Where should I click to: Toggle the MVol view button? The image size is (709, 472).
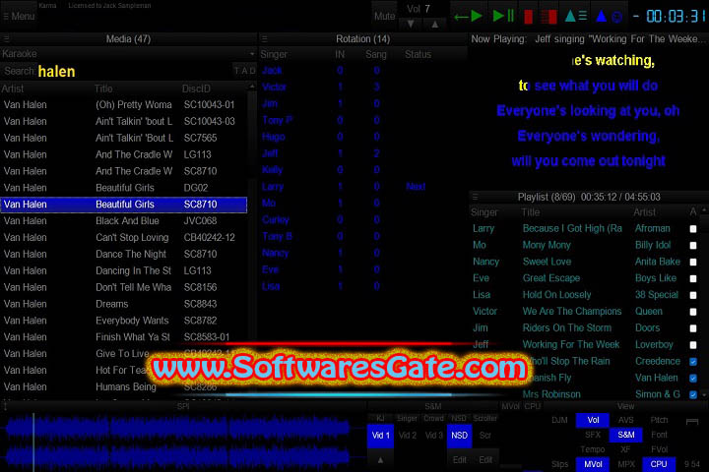(593, 464)
